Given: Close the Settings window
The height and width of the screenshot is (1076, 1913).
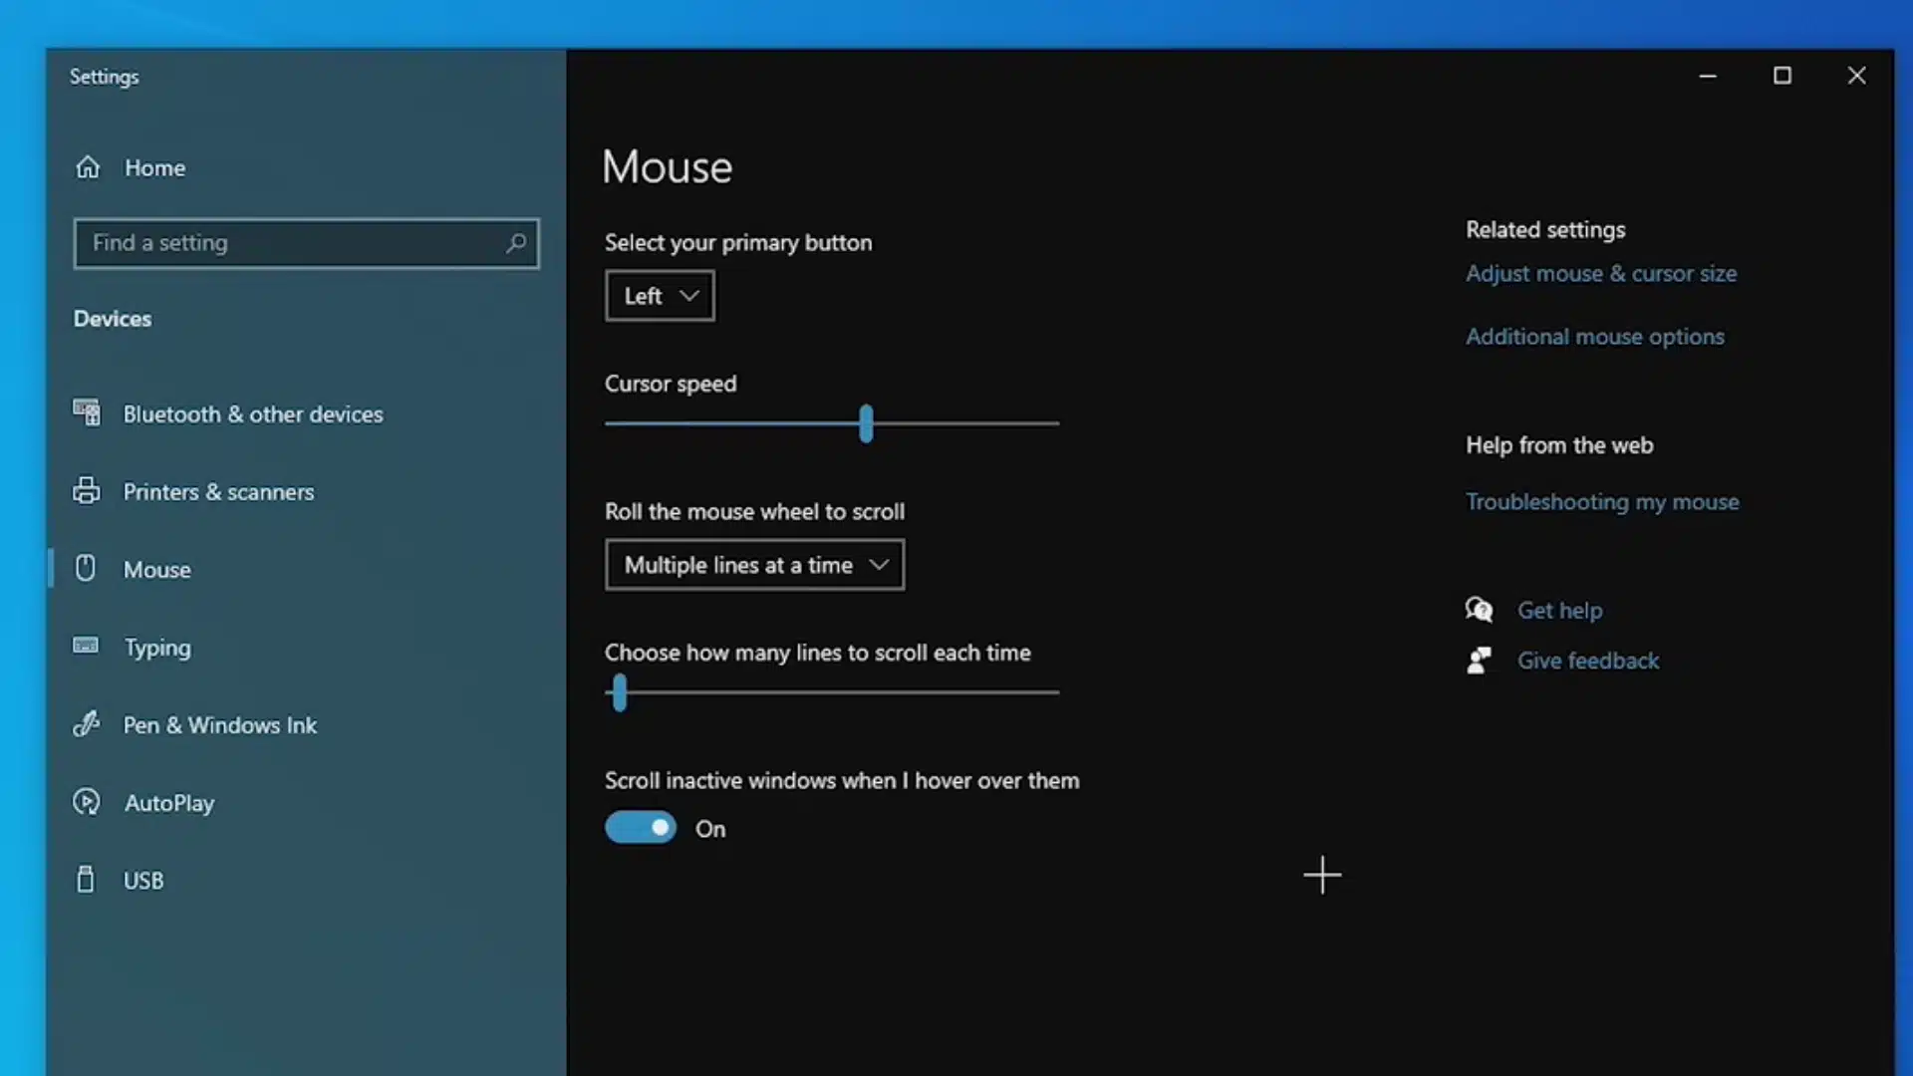Looking at the screenshot, I should point(1856,76).
